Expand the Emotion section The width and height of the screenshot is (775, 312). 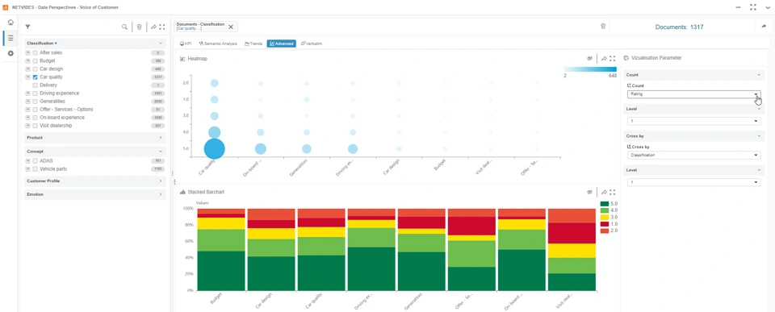(x=161, y=194)
